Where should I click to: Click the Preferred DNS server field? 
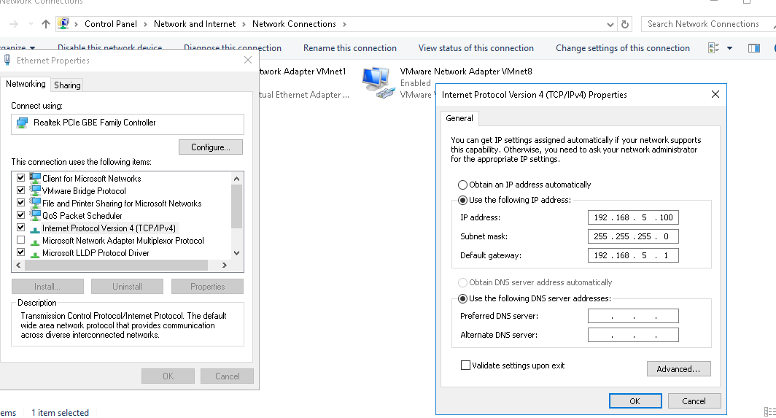click(633, 316)
